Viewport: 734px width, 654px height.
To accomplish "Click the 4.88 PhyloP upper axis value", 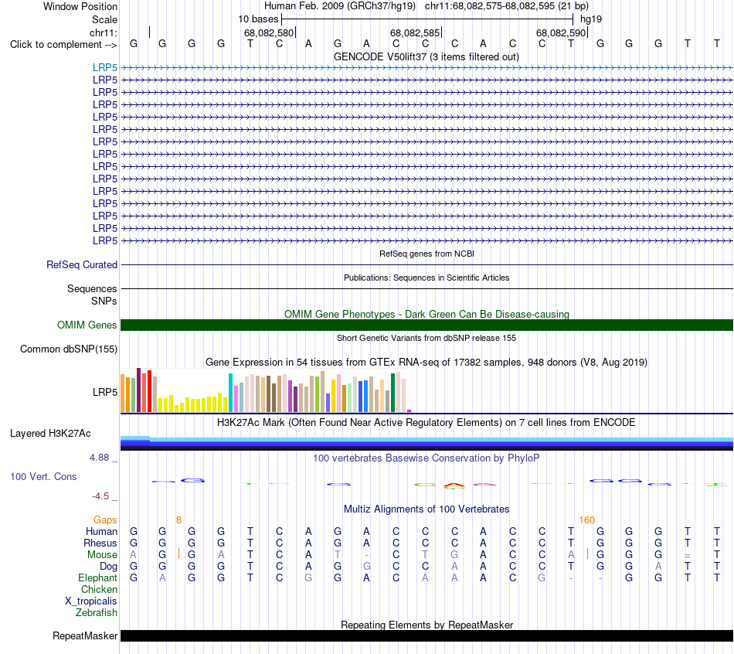I will tap(99, 457).
